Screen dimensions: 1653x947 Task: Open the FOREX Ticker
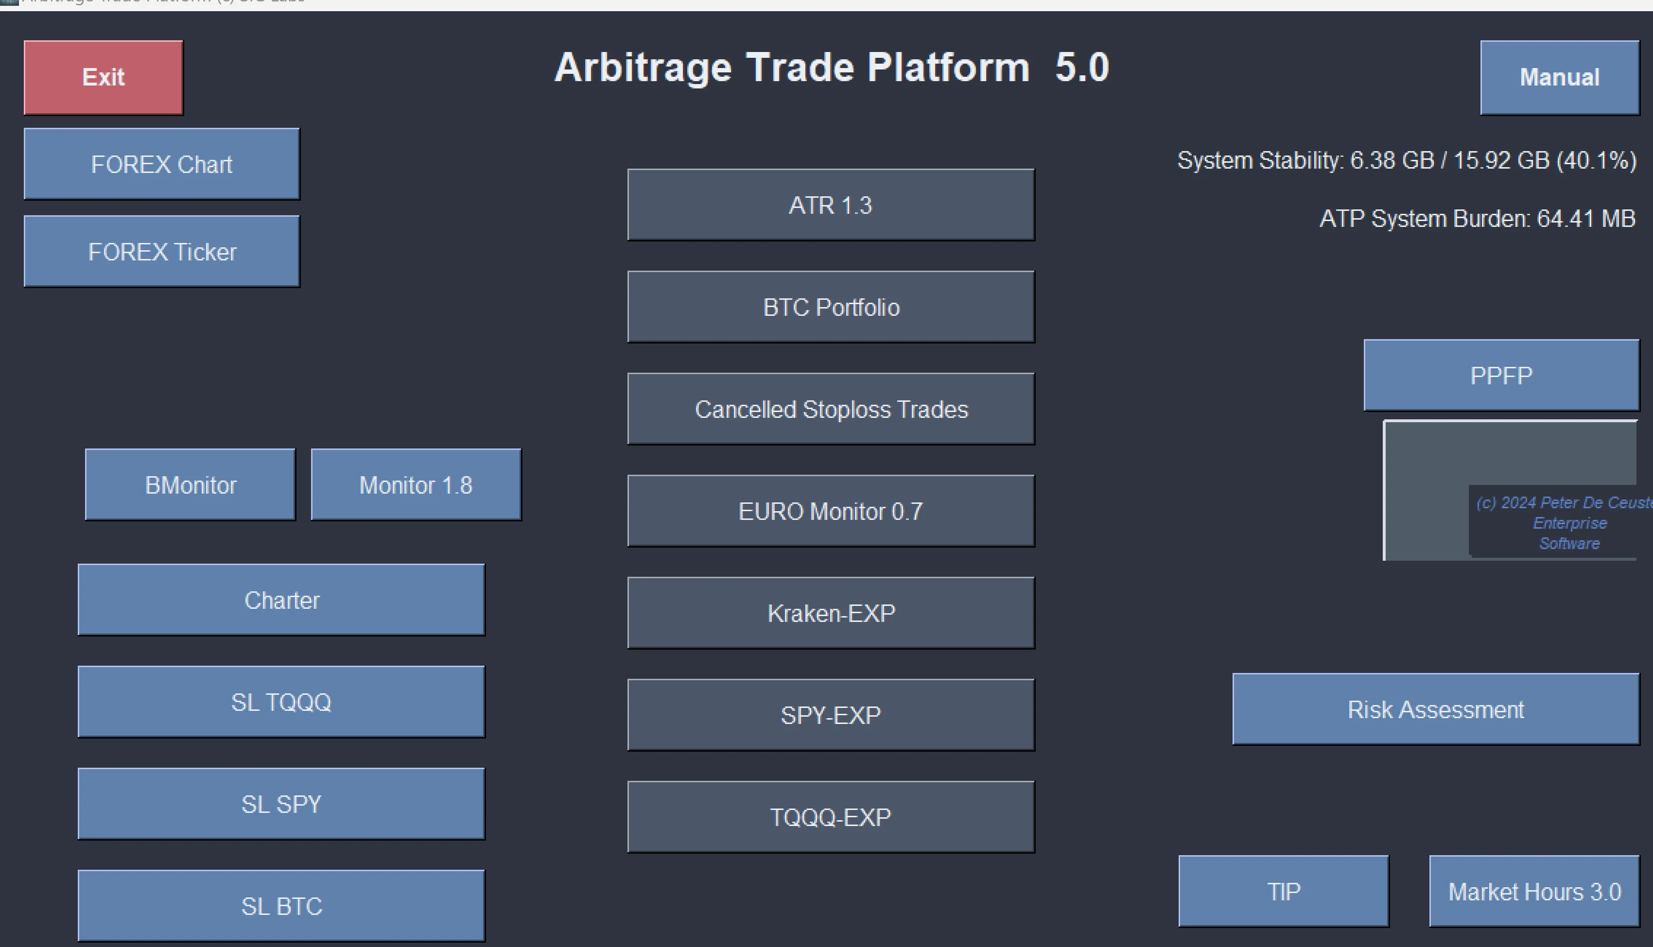coord(161,252)
